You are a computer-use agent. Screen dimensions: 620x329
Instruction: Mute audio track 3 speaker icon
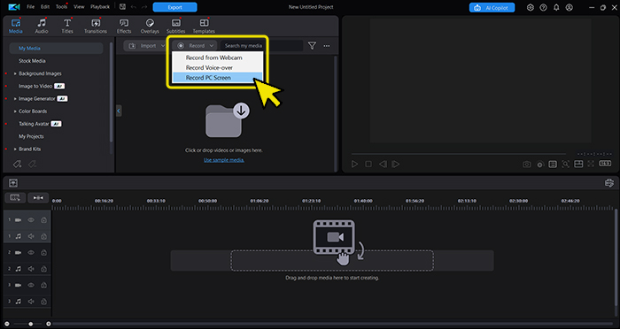point(31,301)
